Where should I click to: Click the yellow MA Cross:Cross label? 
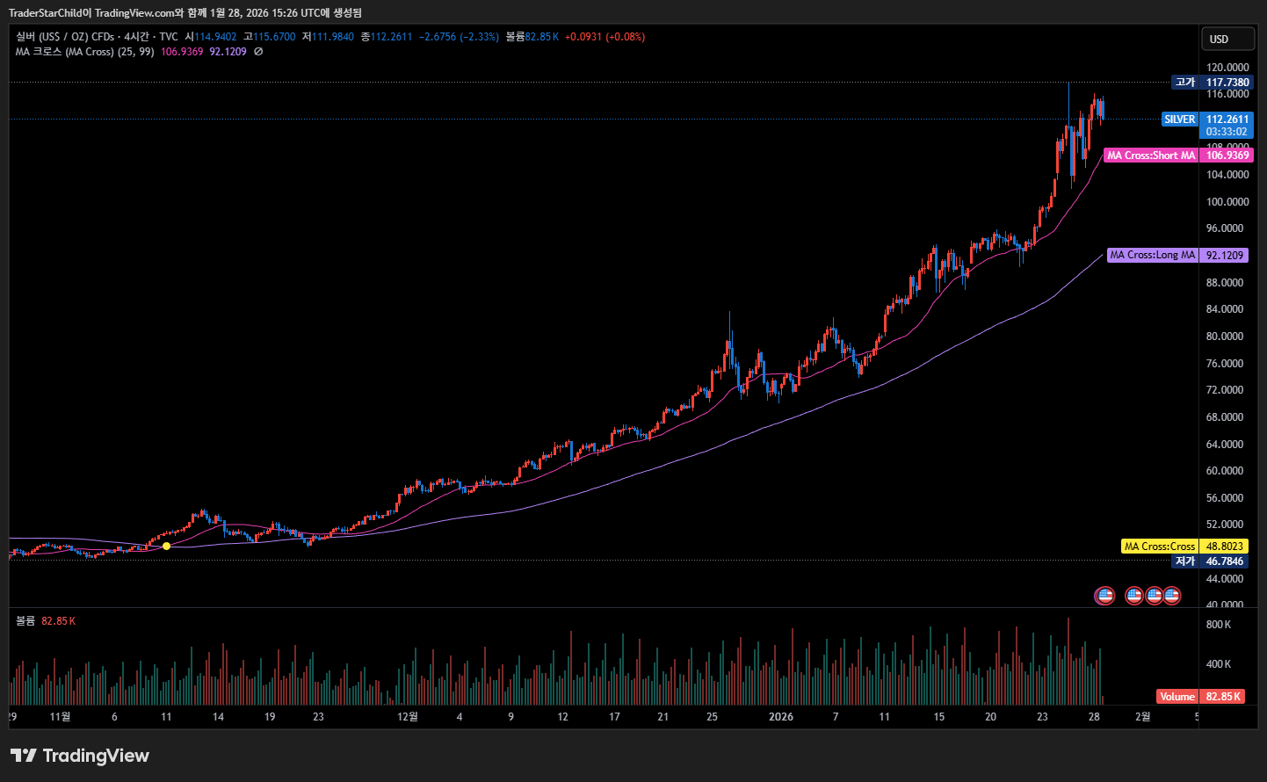pos(1159,547)
